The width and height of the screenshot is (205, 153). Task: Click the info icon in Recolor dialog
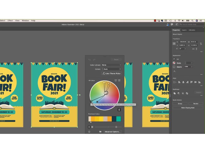(89, 132)
